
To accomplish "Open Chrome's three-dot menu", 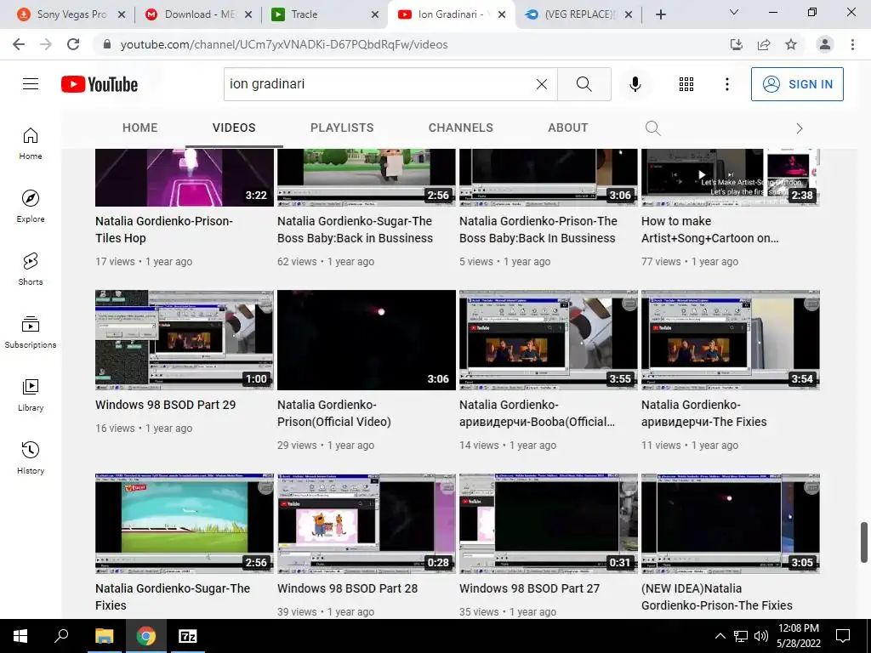I will coord(852,44).
